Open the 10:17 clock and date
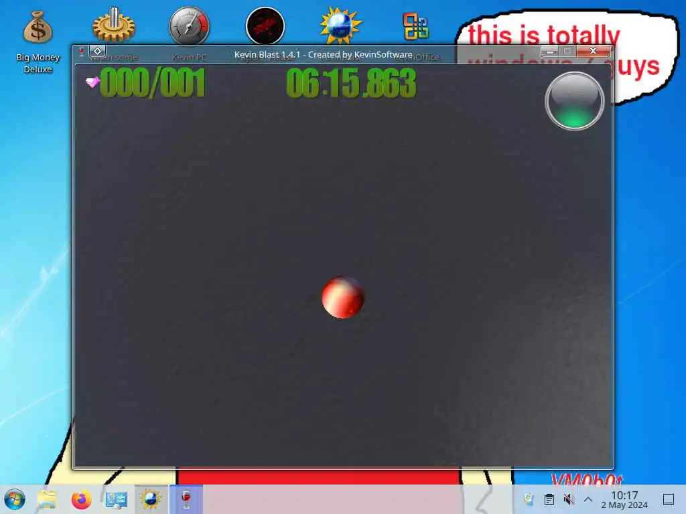Screen dimensions: 686x514 (624, 499)
